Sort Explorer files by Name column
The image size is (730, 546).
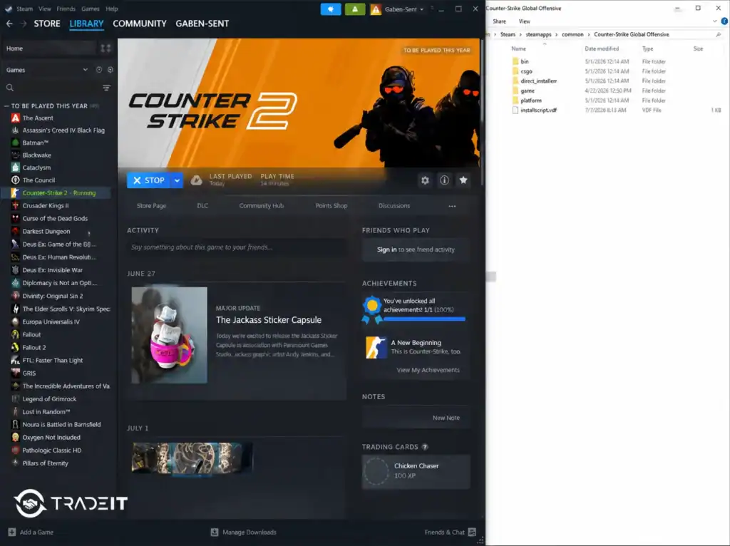pos(519,48)
